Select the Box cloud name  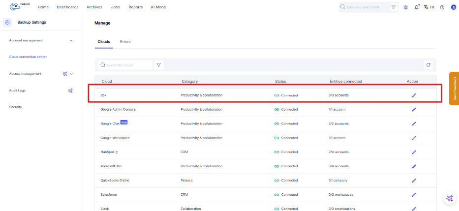coord(104,95)
